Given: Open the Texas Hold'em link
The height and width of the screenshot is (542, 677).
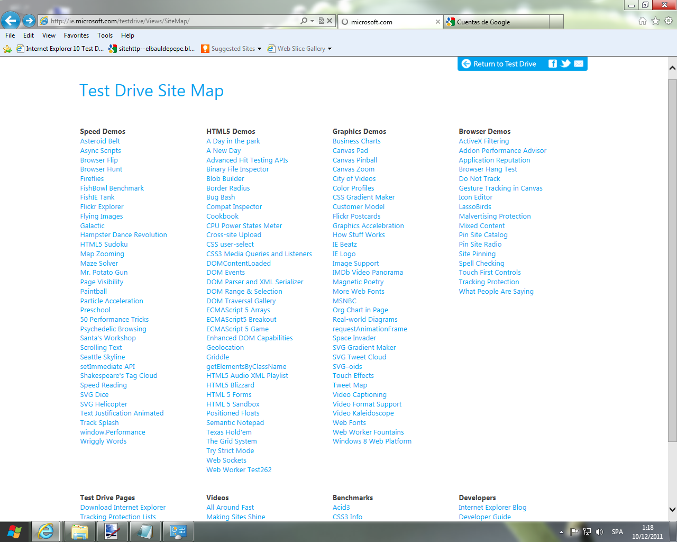Looking at the screenshot, I should click(229, 432).
